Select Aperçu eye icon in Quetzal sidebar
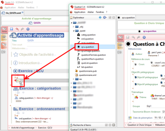165x131 pixels. 120,46
